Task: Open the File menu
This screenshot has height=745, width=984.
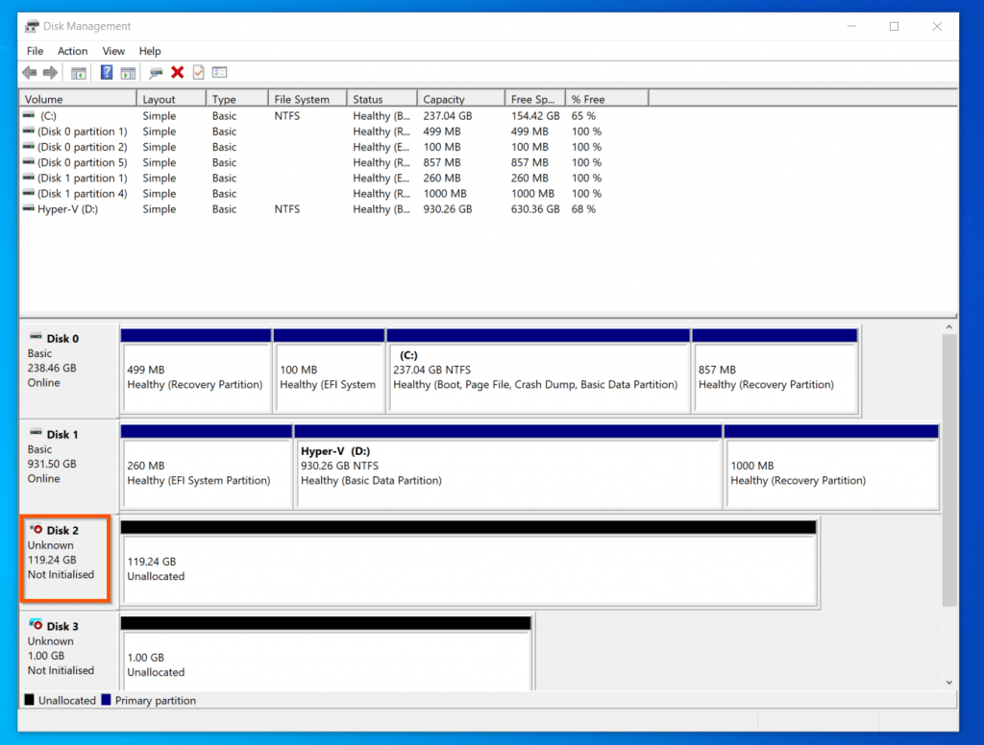Action: pos(35,51)
